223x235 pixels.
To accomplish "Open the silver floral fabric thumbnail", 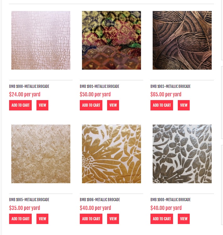I will coord(182,154).
